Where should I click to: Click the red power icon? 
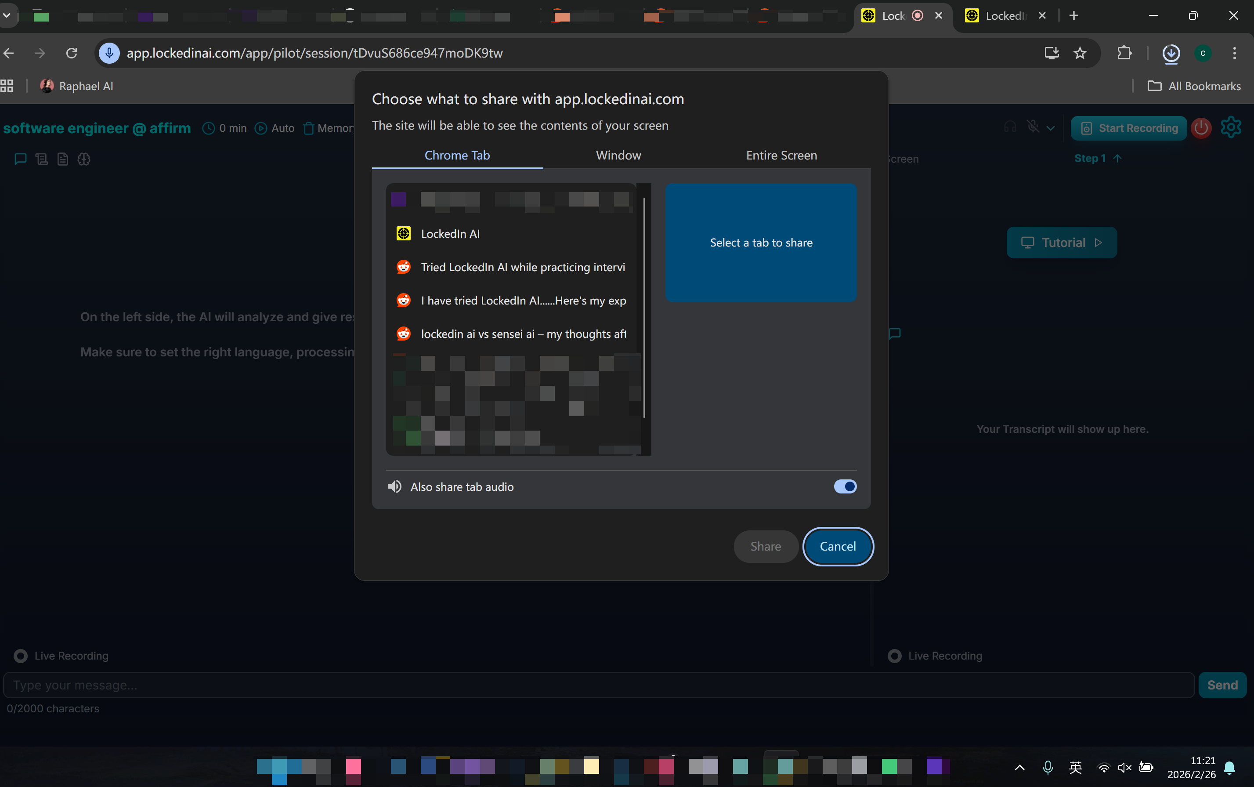tap(1201, 128)
